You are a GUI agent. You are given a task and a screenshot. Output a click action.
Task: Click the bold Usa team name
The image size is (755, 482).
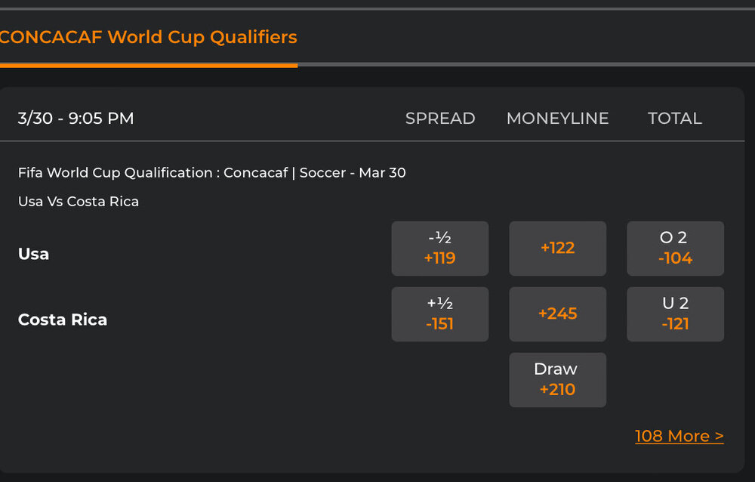33,254
